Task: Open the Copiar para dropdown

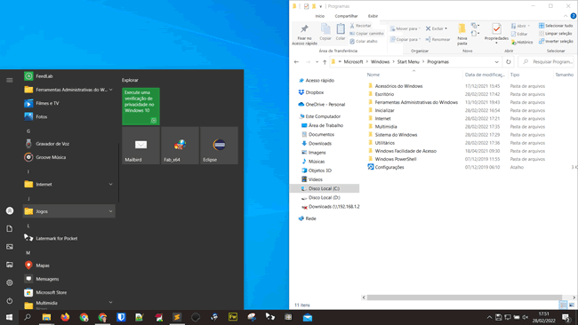Action: (x=405, y=39)
